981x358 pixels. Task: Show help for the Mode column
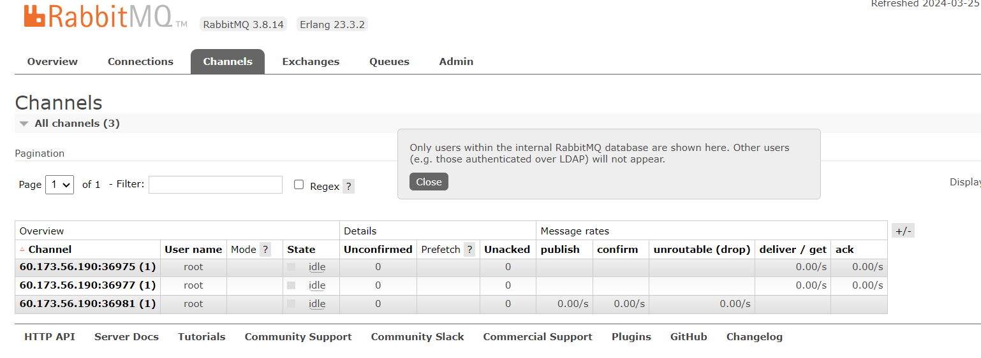[x=265, y=250]
